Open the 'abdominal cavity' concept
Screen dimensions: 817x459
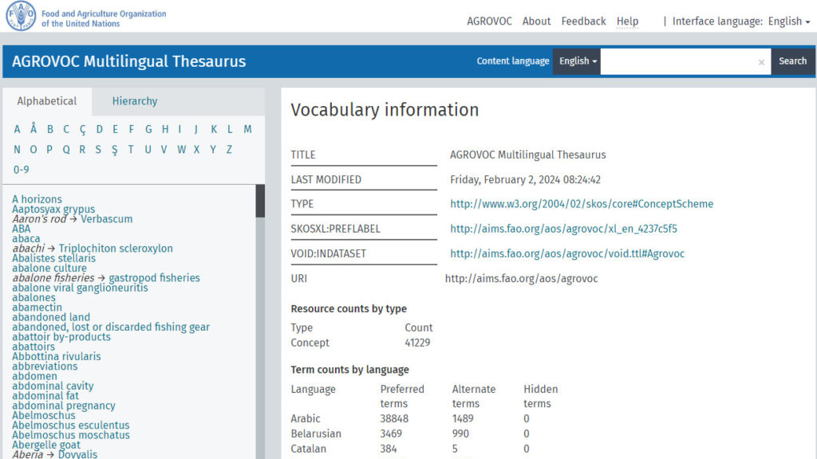click(x=53, y=386)
